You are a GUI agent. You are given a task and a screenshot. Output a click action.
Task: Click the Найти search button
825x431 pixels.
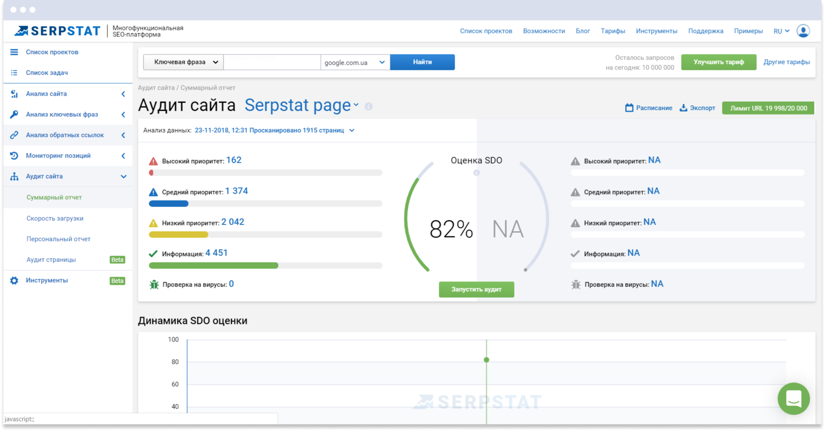click(422, 62)
